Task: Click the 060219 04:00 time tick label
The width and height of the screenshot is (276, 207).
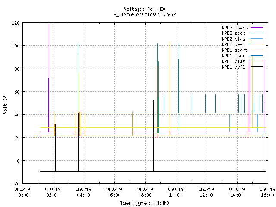Action: (x=83, y=192)
